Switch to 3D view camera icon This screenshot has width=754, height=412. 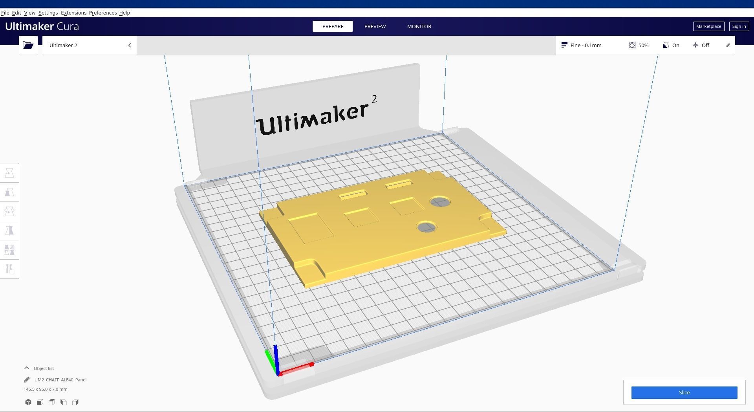(x=28, y=402)
